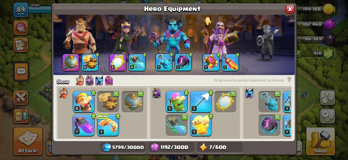
Task: Click the King's equipped Spiky Ball slot
Action: pyautogui.click(x=71, y=63)
